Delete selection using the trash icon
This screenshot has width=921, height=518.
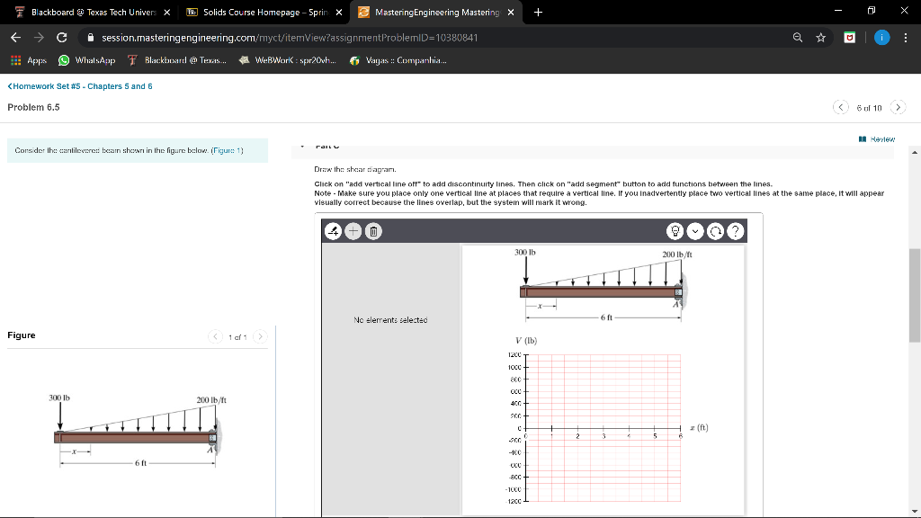pos(372,231)
